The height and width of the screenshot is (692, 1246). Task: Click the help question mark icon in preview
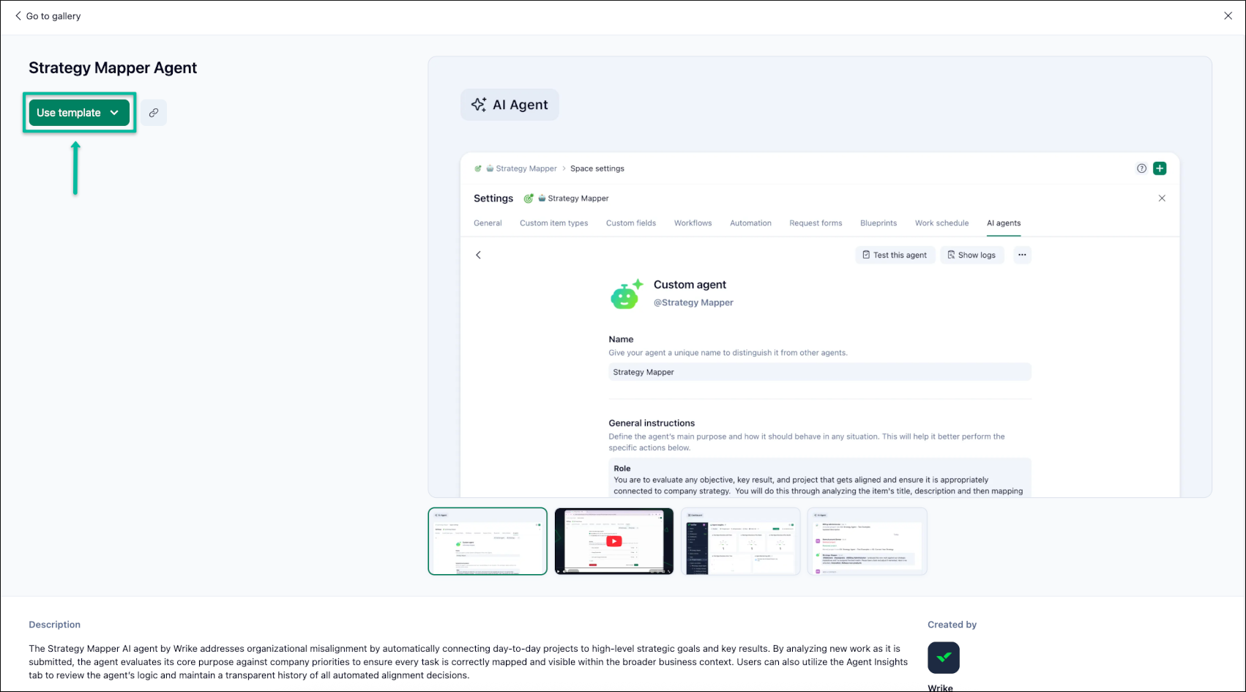(x=1141, y=168)
